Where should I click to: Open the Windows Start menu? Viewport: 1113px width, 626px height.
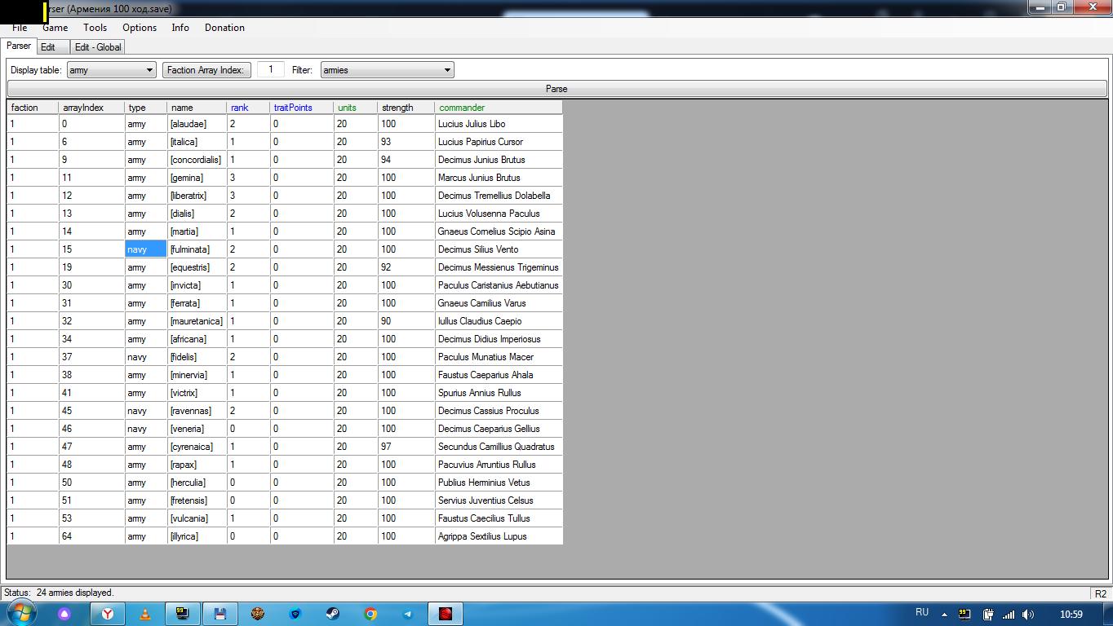(x=21, y=613)
